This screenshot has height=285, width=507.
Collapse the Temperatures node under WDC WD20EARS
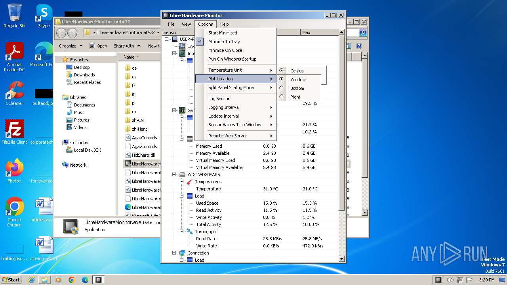click(x=182, y=182)
